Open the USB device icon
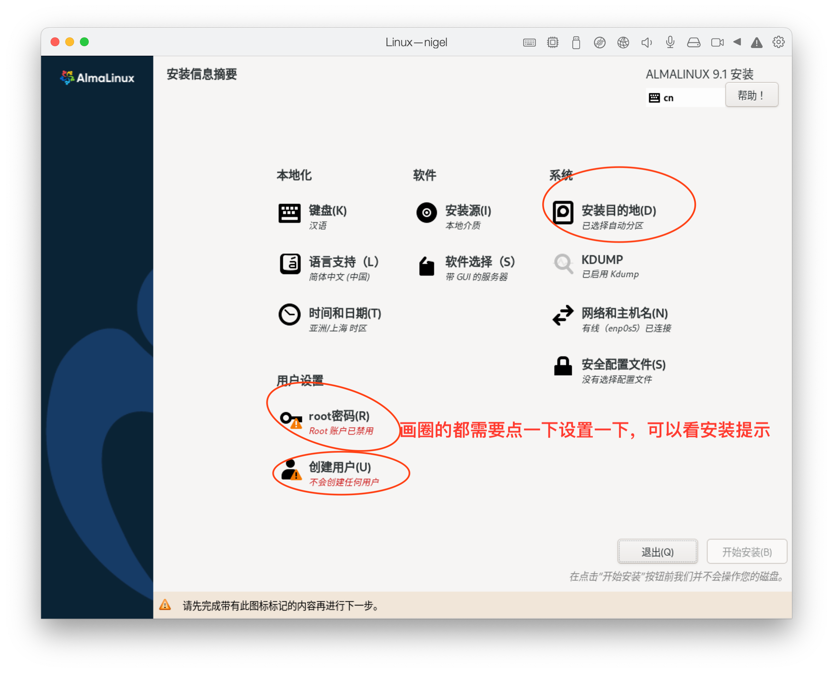Image resolution: width=833 pixels, height=673 pixels. click(576, 42)
